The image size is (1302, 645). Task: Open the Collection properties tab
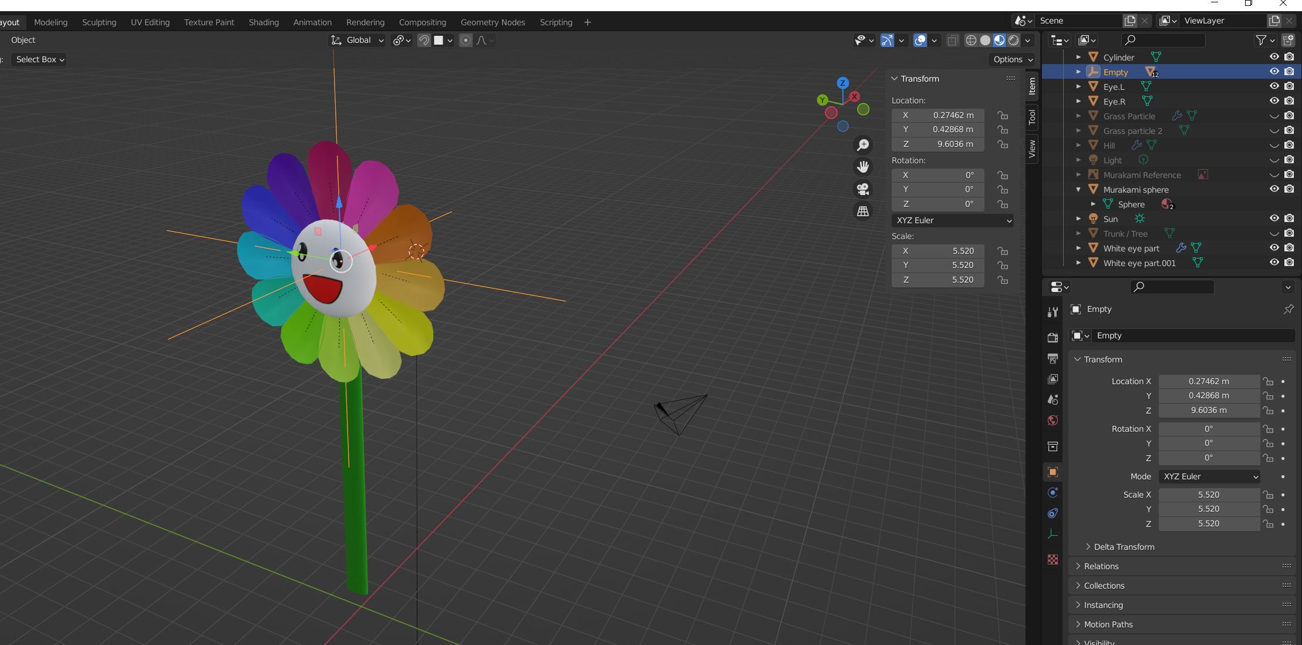click(x=1053, y=446)
